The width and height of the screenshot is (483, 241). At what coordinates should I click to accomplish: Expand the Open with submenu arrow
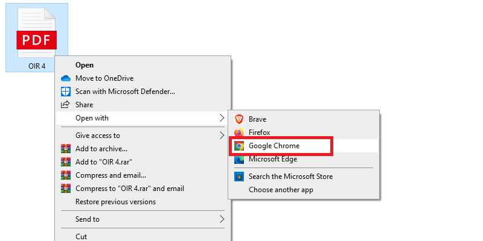pyautogui.click(x=222, y=118)
